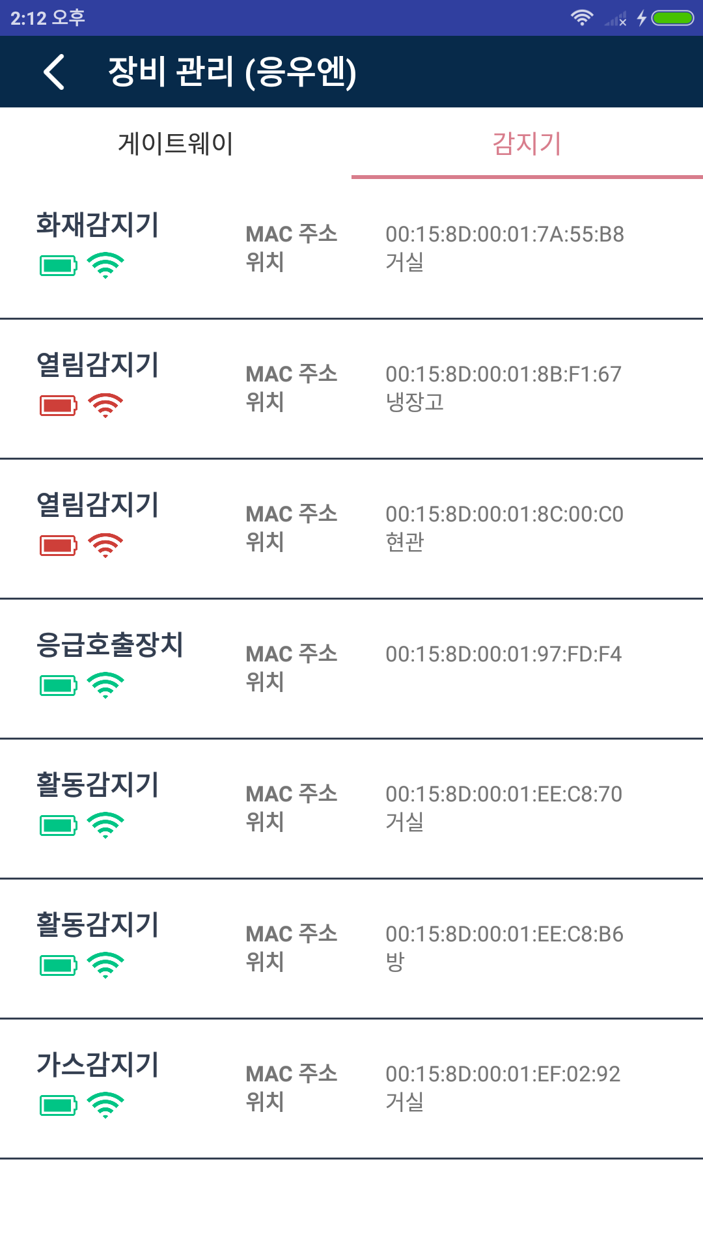
Task: Switch to the 게이트웨이 tab
Action: pyautogui.click(x=176, y=143)
